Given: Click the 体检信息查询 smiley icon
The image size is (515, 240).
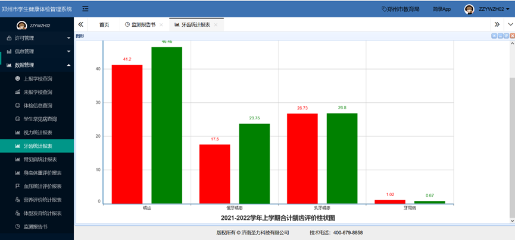Looking at the screenshot, I should [x=17, y=106].
